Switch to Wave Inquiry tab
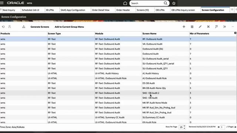Viewport: 237px width, 133px height. [x=9, y=10]
